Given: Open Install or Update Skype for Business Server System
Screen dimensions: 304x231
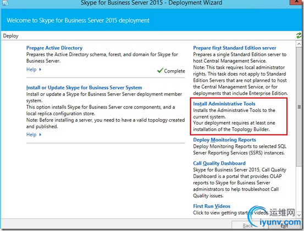Looking at the screenshot, I should (x=84, y=87).
